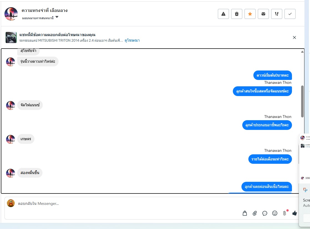Image resolution: width=310 pixels, height=229 pixels.
Task: Toggle the orange star follow-up icon
Action: (250, 14)
